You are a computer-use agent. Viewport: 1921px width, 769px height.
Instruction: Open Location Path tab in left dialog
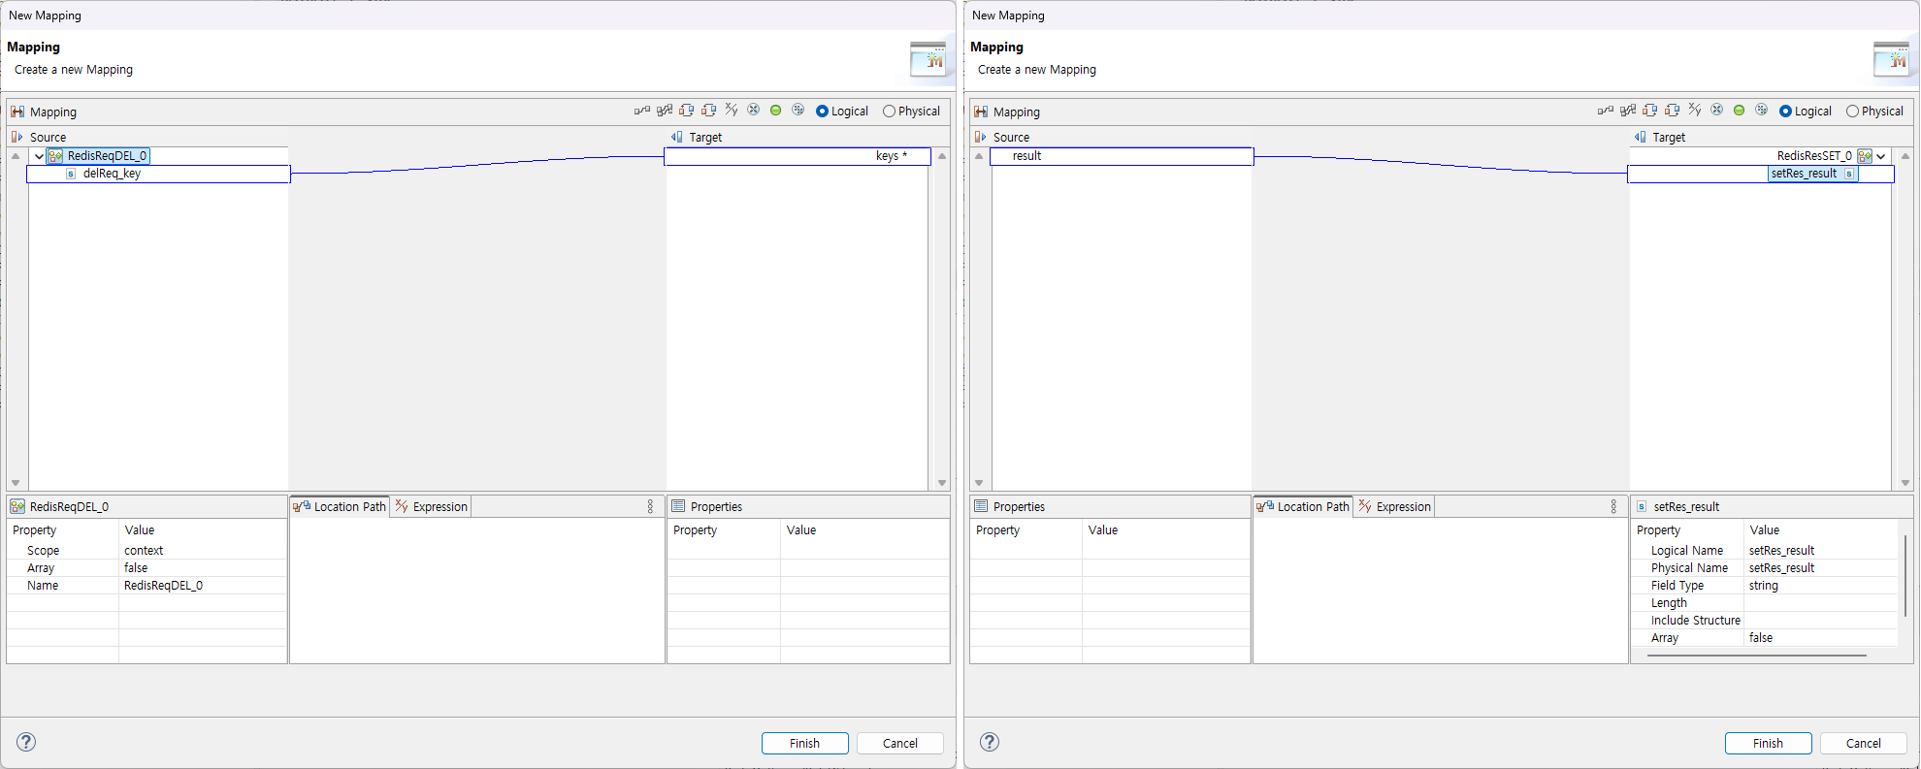point(340,507)
